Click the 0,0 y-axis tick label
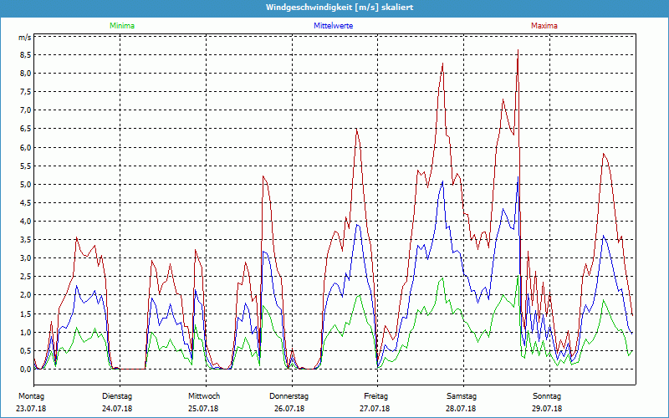Screen dimensions: 669x418 (24, 370)
